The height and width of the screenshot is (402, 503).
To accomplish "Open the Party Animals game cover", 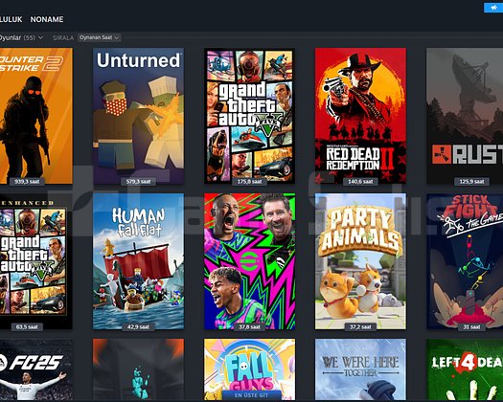I will pyautogui.click(x=360, y=261).
